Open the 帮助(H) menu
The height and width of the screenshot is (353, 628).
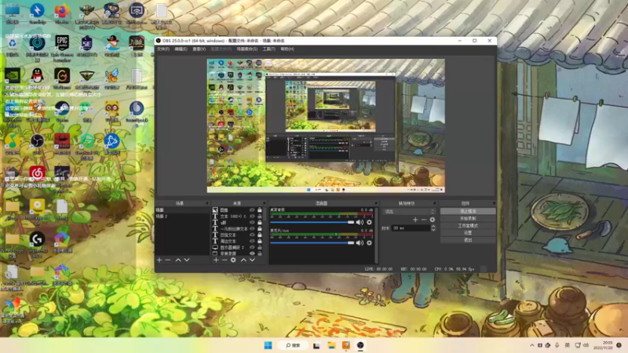(x=287, y=49)
